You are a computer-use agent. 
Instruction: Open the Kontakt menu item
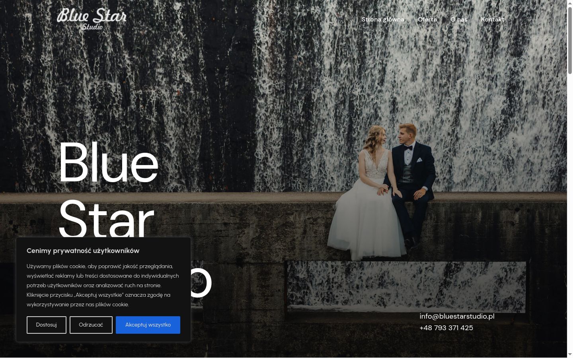point(493,19)
